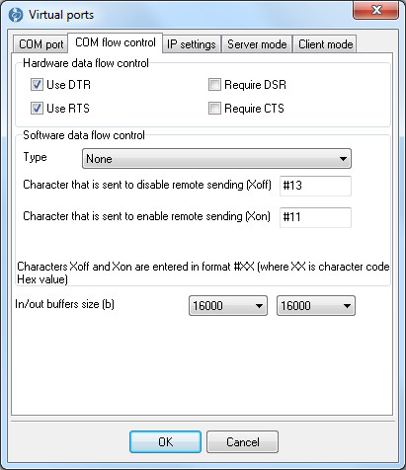
Task: Open the IP settings tab
Action: pyautogui.click(x=192, y=44)
